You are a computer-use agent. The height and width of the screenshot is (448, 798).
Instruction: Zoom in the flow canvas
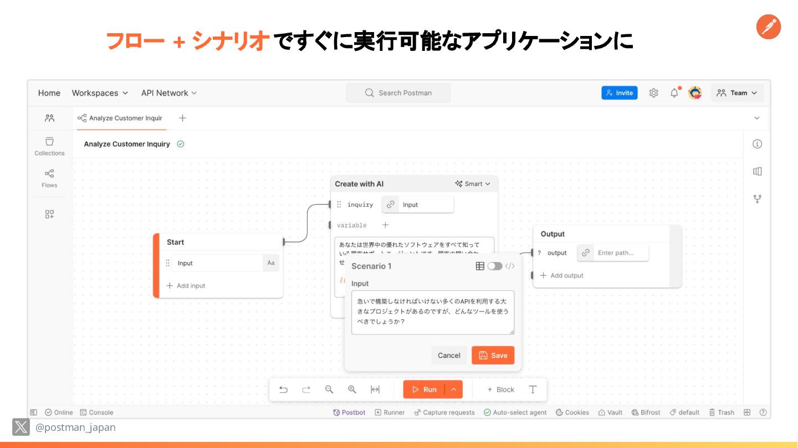352,389
